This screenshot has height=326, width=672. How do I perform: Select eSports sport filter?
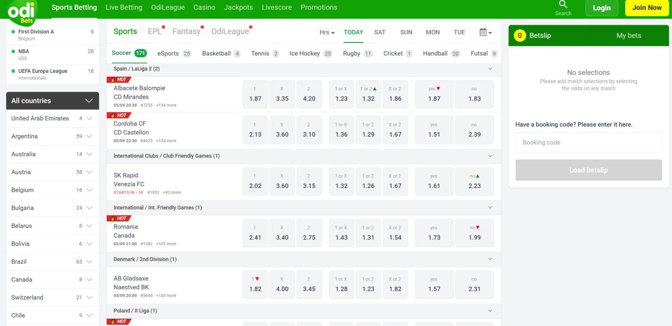click(174, 54)
